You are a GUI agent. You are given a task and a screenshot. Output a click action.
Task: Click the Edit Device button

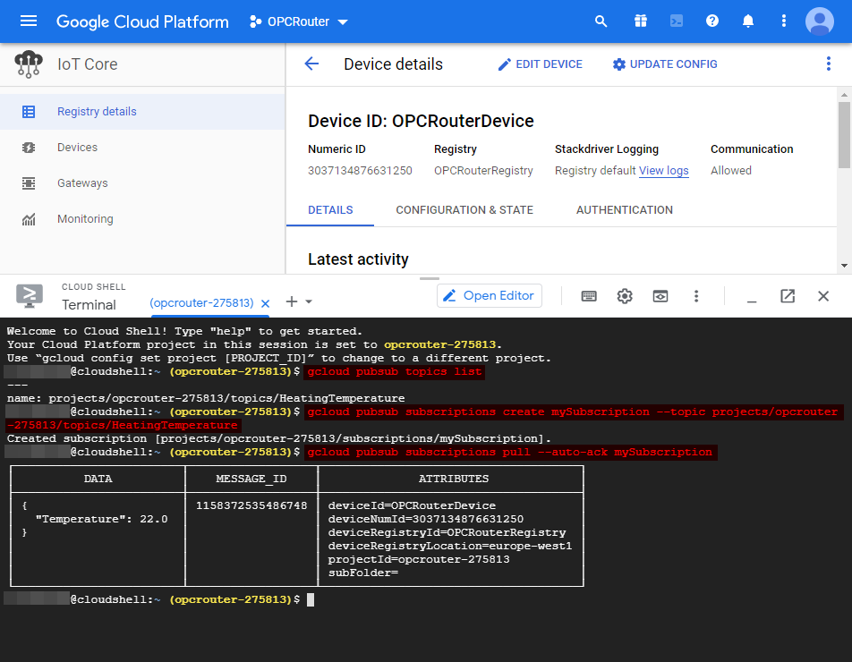pos(540,64)
